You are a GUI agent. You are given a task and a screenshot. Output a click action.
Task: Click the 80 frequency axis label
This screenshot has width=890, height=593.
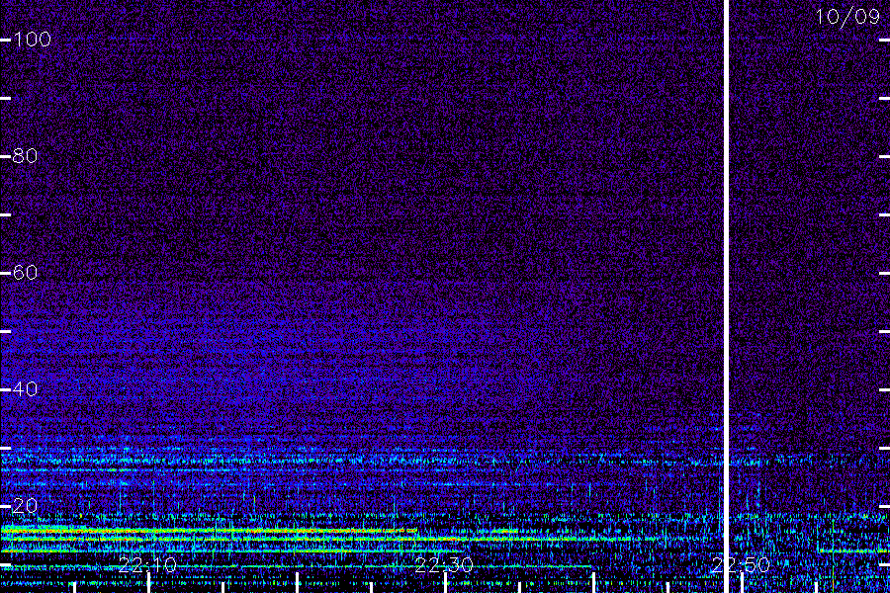25,155
